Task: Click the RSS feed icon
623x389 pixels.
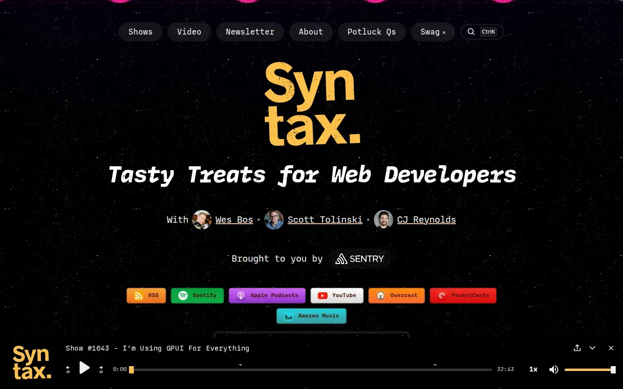Action: pyautogui.click(x=139, y=296)
